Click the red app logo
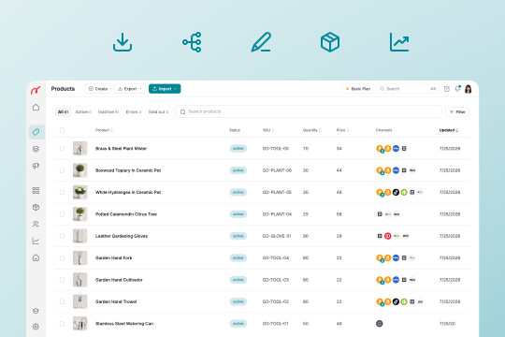 (36, 90)
